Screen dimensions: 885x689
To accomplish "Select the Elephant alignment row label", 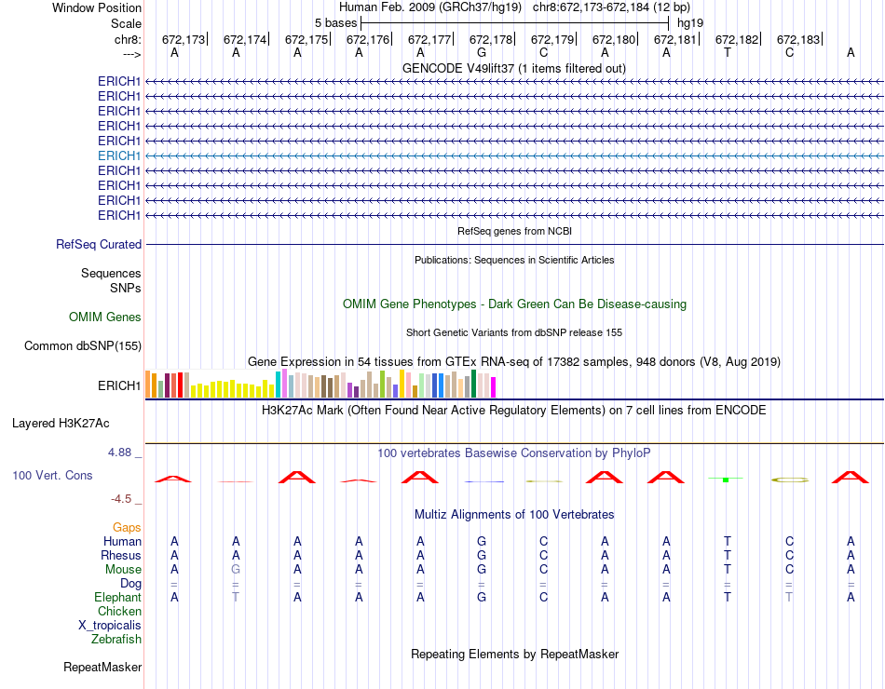I will (118, 598).
